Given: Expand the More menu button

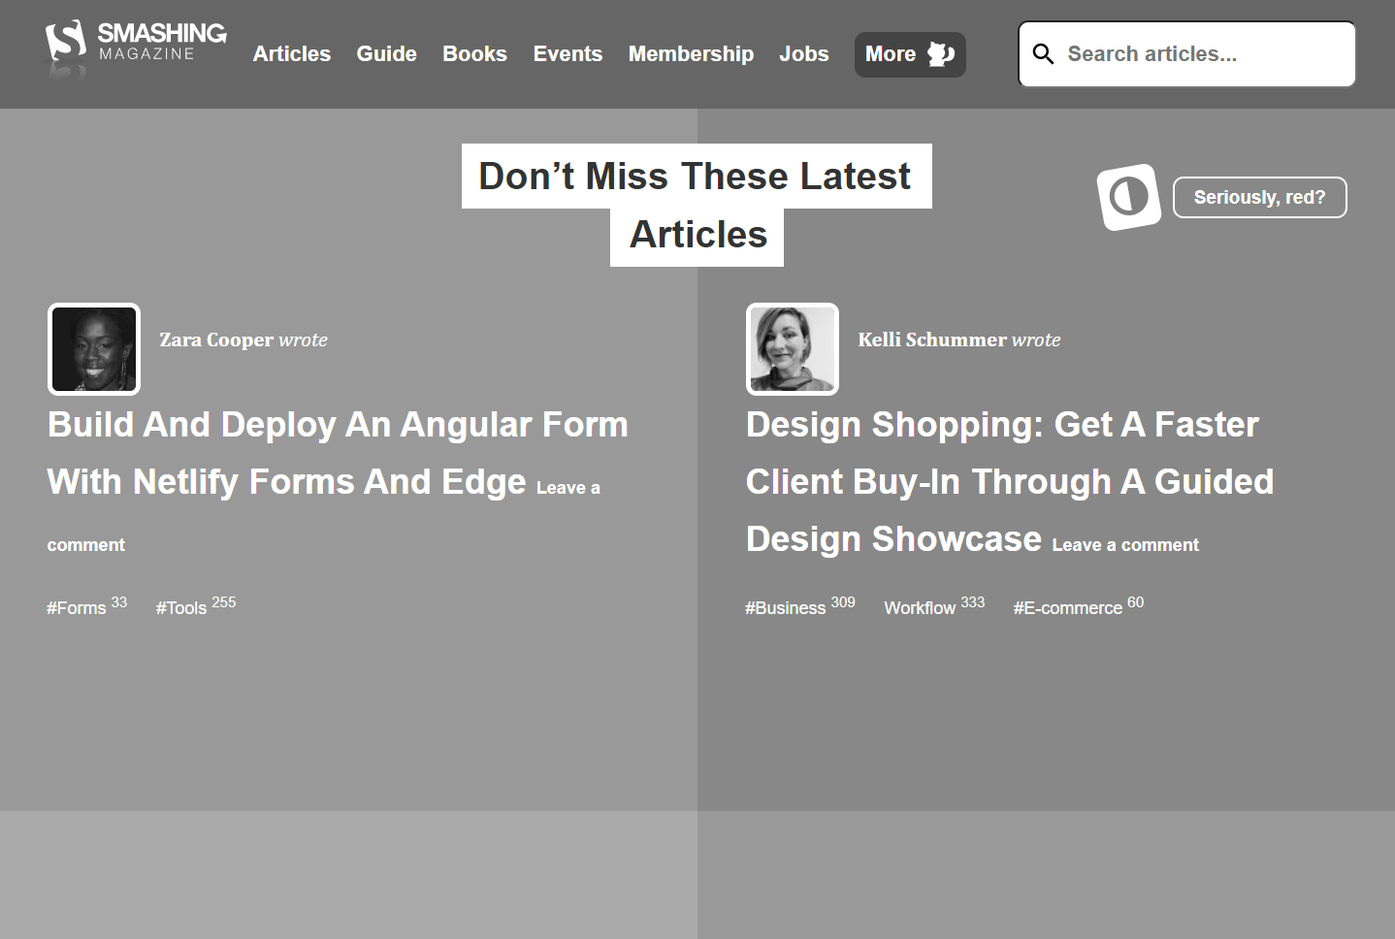Looking at the screenshot, I should coord(910,54).
